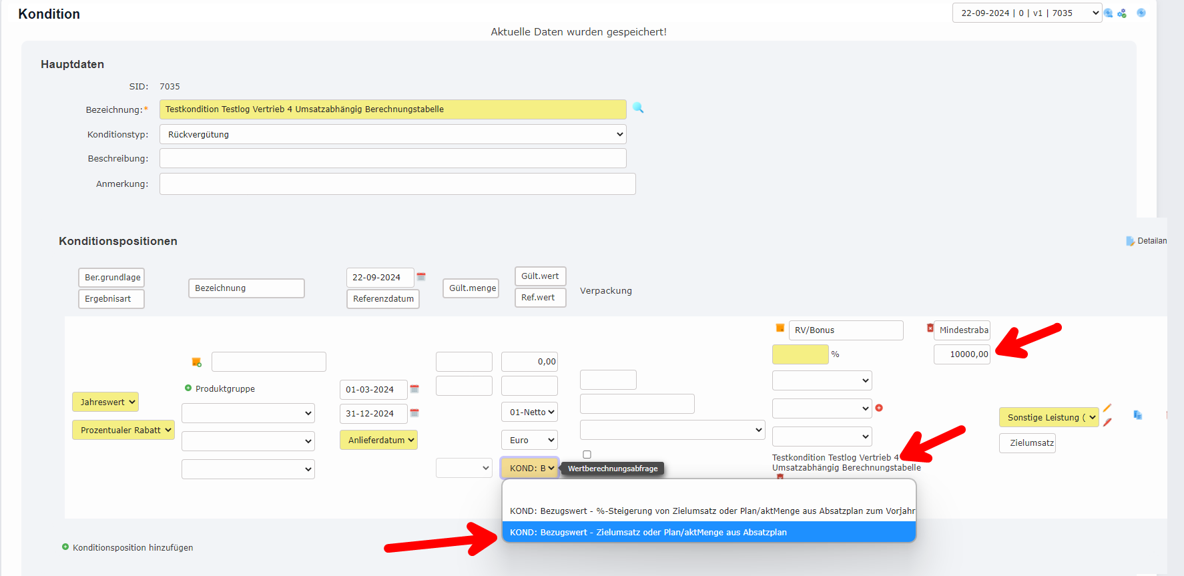Click the Zielumsatz button
The image size is (1184, 576).
click(x=1028, y=443)
